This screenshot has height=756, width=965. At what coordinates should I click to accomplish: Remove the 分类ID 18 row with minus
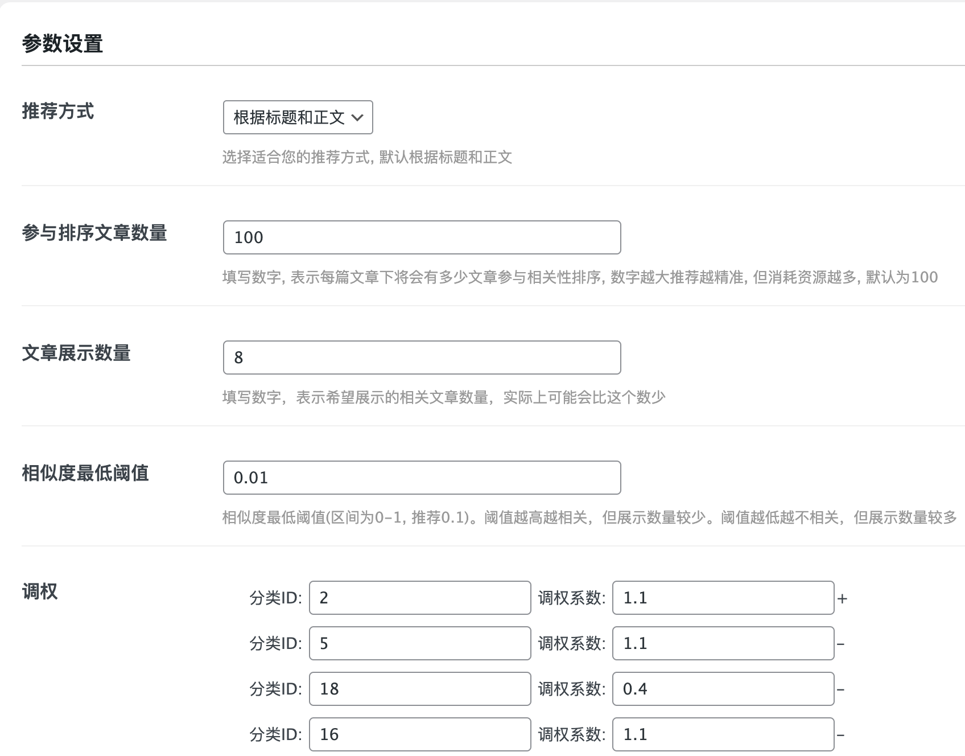(841, 690)
